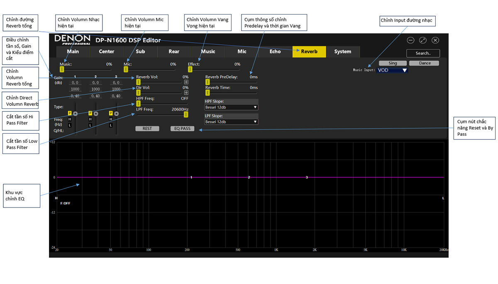Click the H high-pass marker on graph

click(x=56, y=198)
